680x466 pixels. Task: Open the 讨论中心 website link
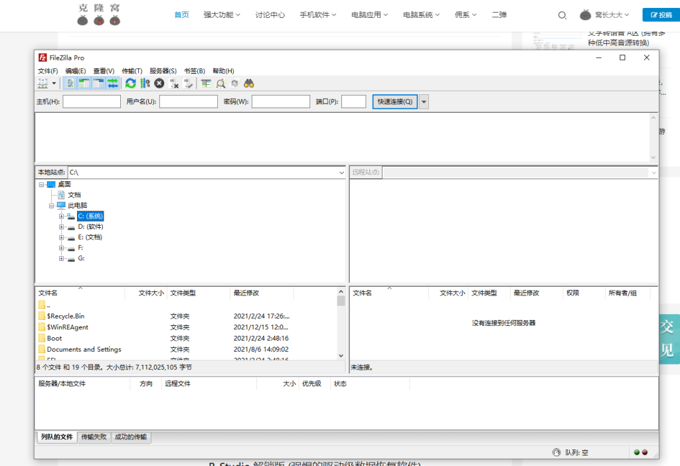[x=270, y=15]
